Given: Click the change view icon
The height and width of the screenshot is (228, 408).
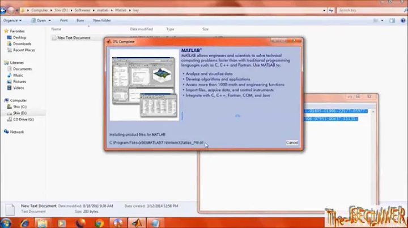Looking at the screenshot, I should click(376, 20).
